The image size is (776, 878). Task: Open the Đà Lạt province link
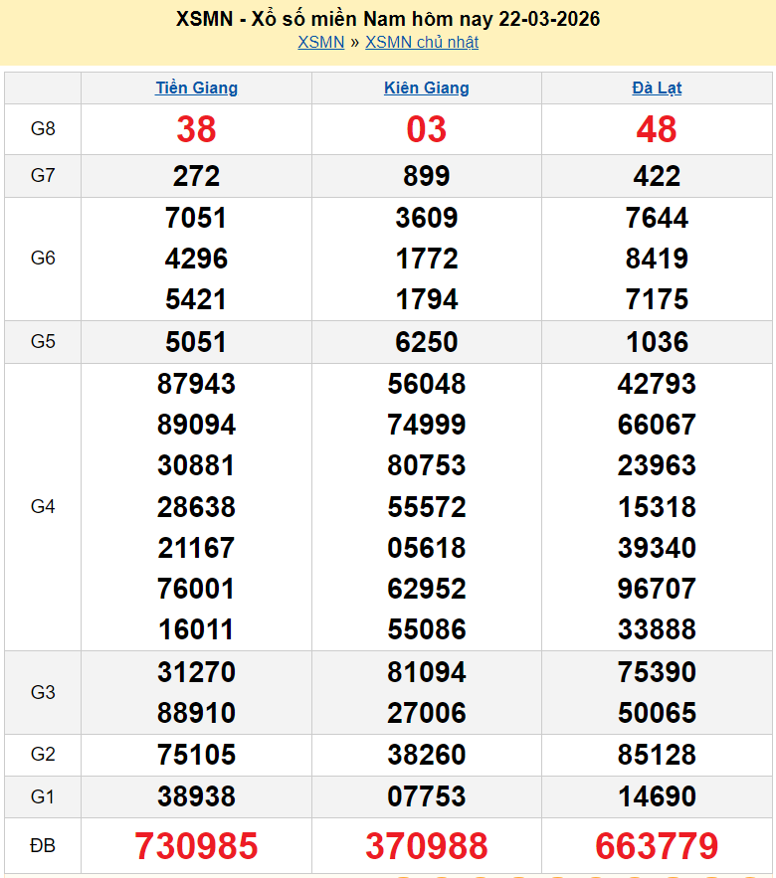[657, 88]
